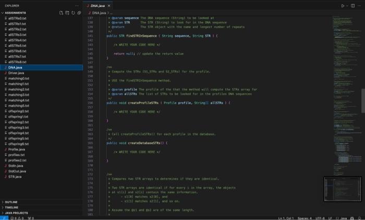The width and height of the screenshot is (365, 220).
Task: Change indentation via Spaces: 4 status item
Action: pyautogui.click(x=305, y=218)
